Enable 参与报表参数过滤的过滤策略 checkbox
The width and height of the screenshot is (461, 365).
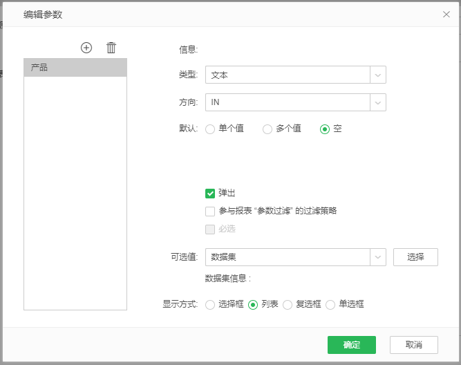point(210,212)
